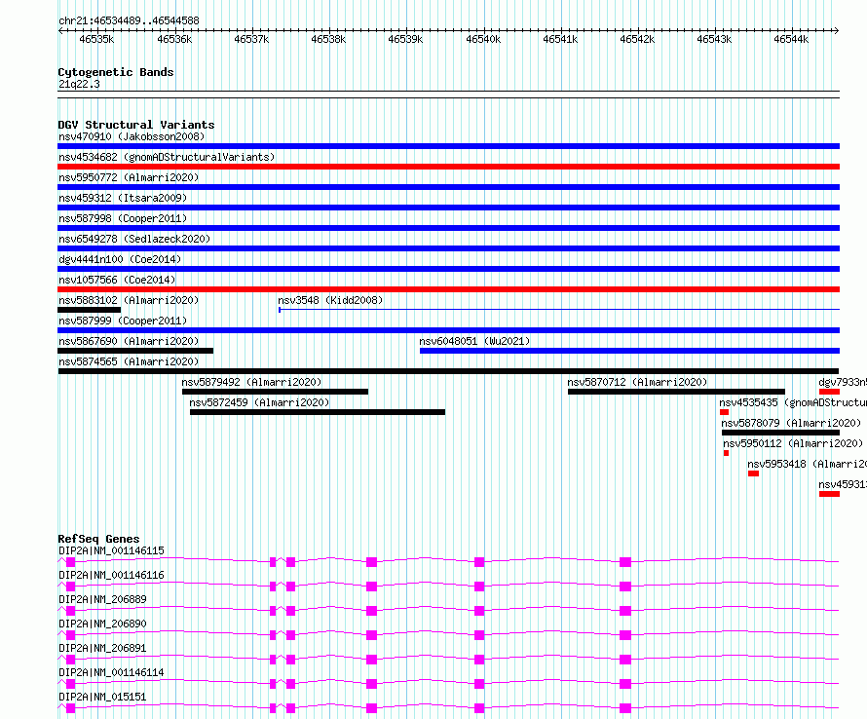Open nsv5867690 (Almarri2020) variant
This screenshot has height=719, width=867.
point(129,341)
